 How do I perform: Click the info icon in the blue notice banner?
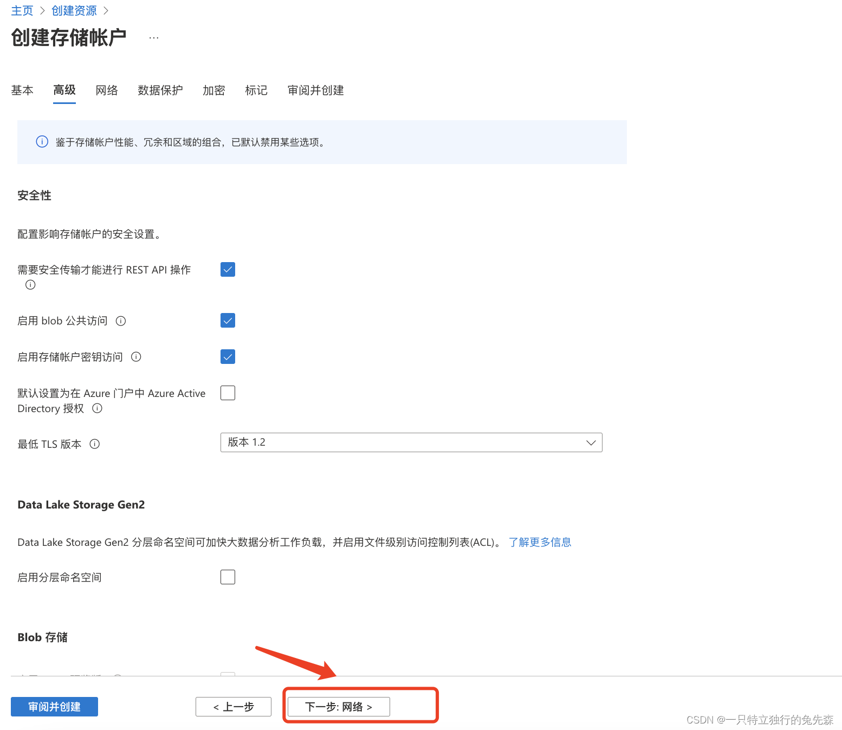coord(42,142)
